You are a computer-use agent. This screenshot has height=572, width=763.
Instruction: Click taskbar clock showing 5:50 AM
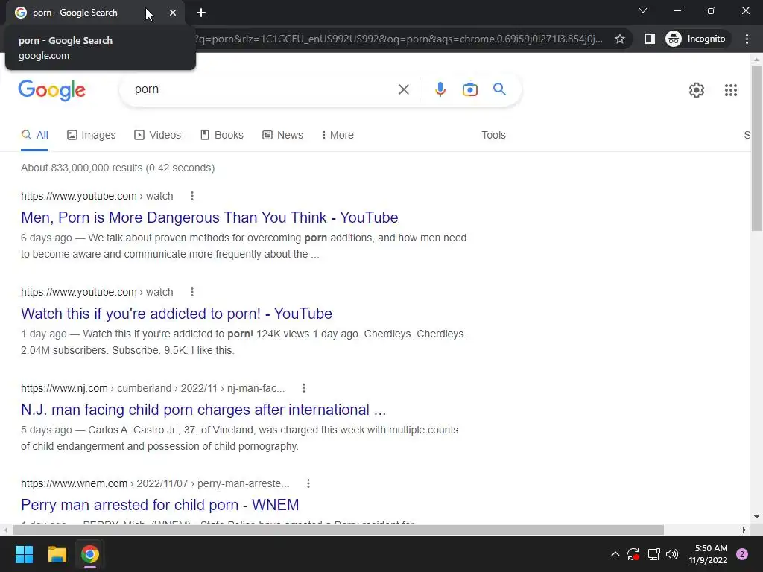(x=708, y=554)
